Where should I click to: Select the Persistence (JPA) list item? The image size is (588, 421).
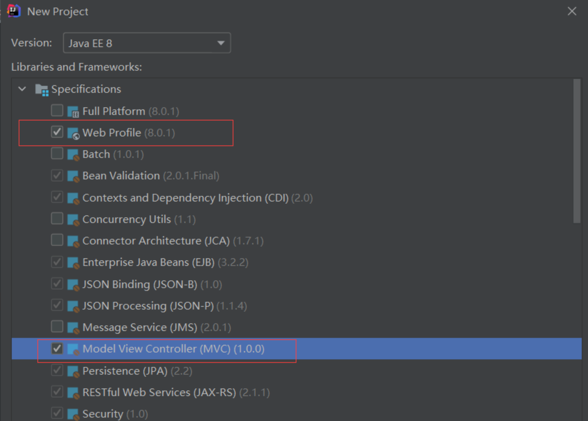point(125,371)
